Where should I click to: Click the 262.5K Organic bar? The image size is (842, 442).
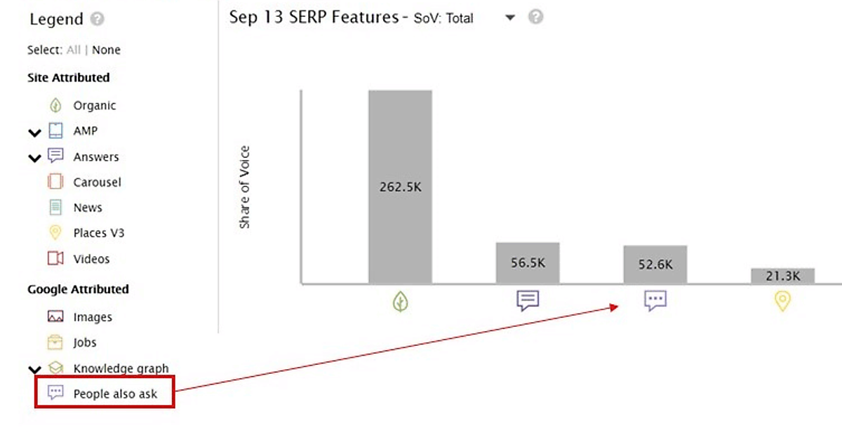(x=400, y=187)
